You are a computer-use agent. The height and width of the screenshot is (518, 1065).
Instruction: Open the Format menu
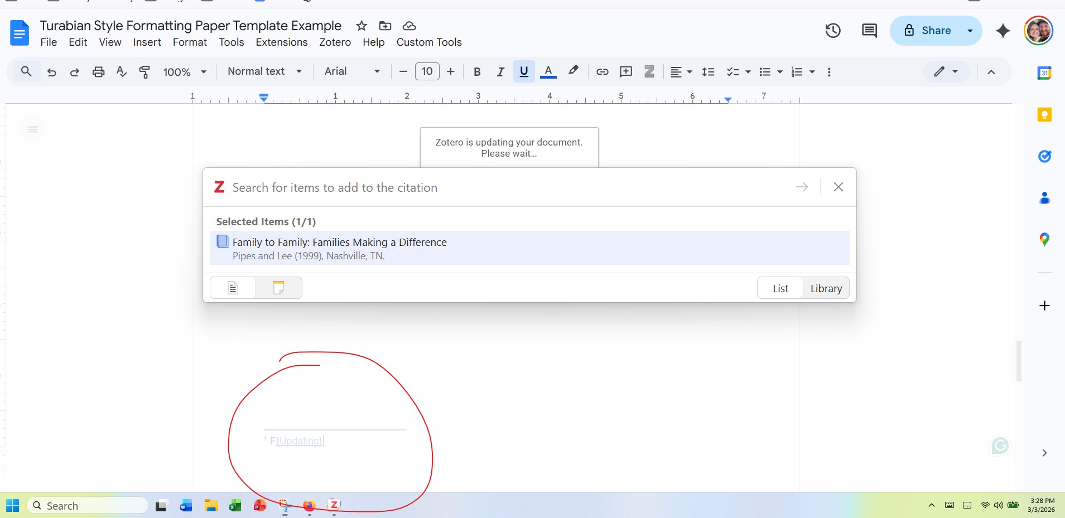coord(190,42)
